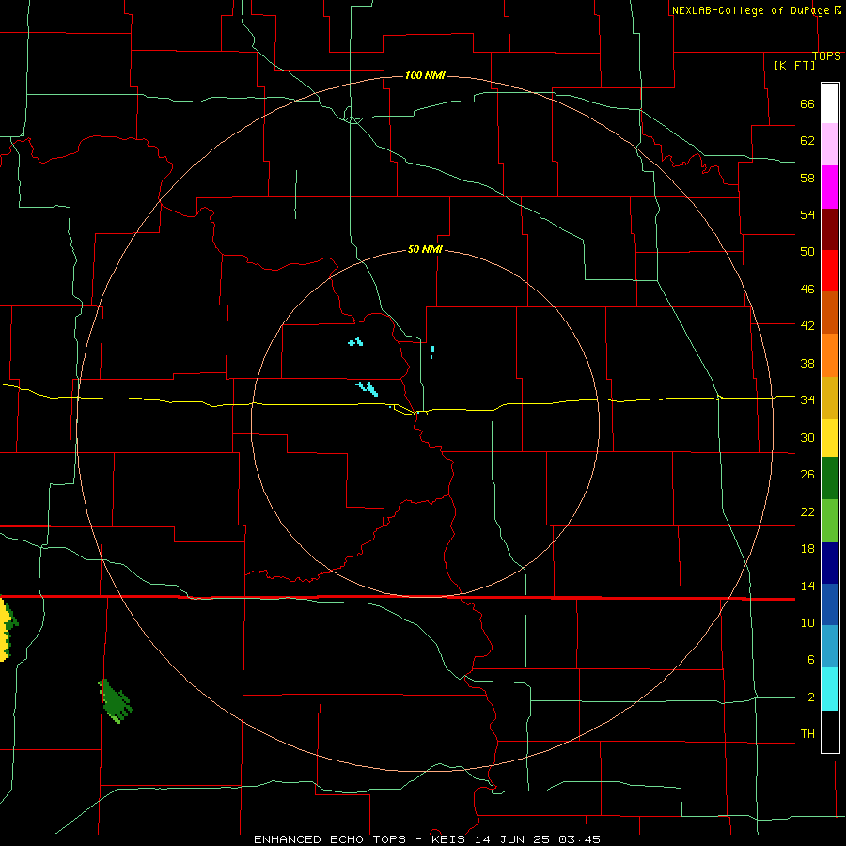Click the 50 NMI range ring label

click(x=425, y=249)
